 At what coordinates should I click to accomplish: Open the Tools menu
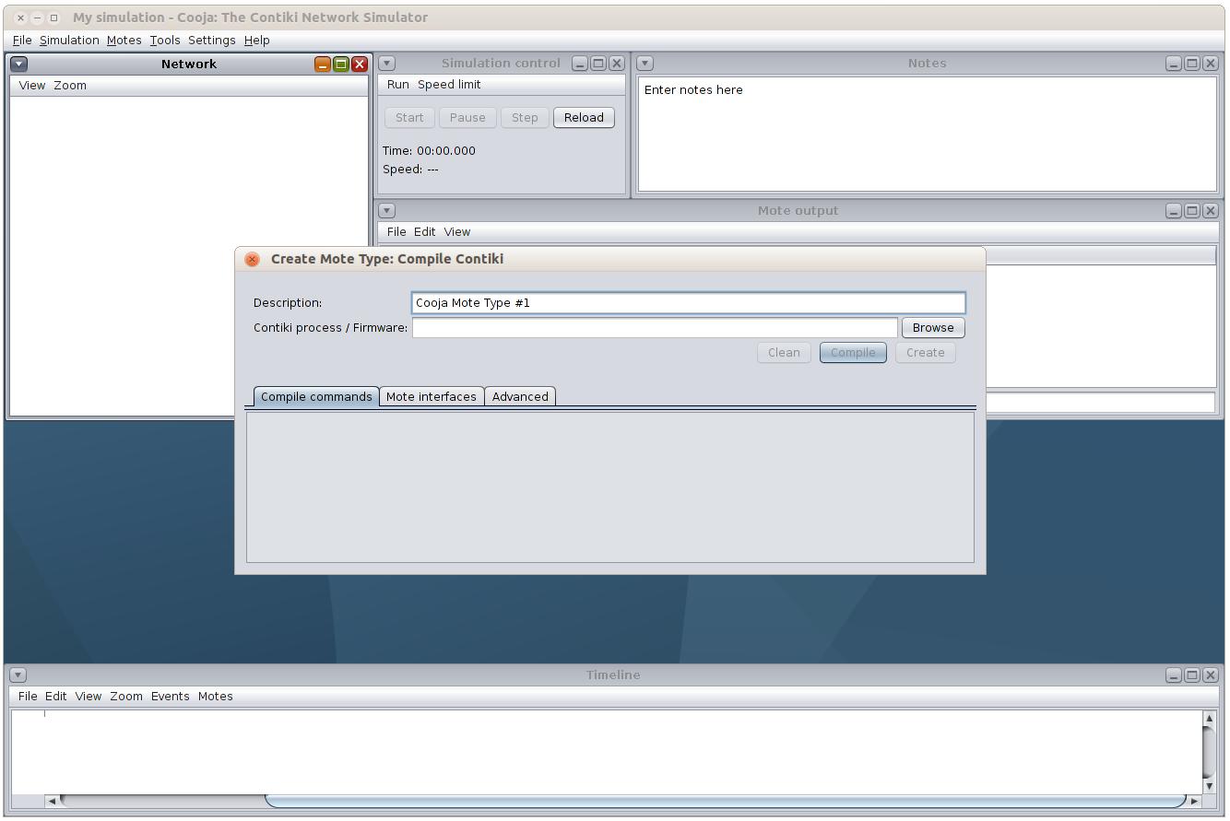pyautogui.click(x=165, y=41)
